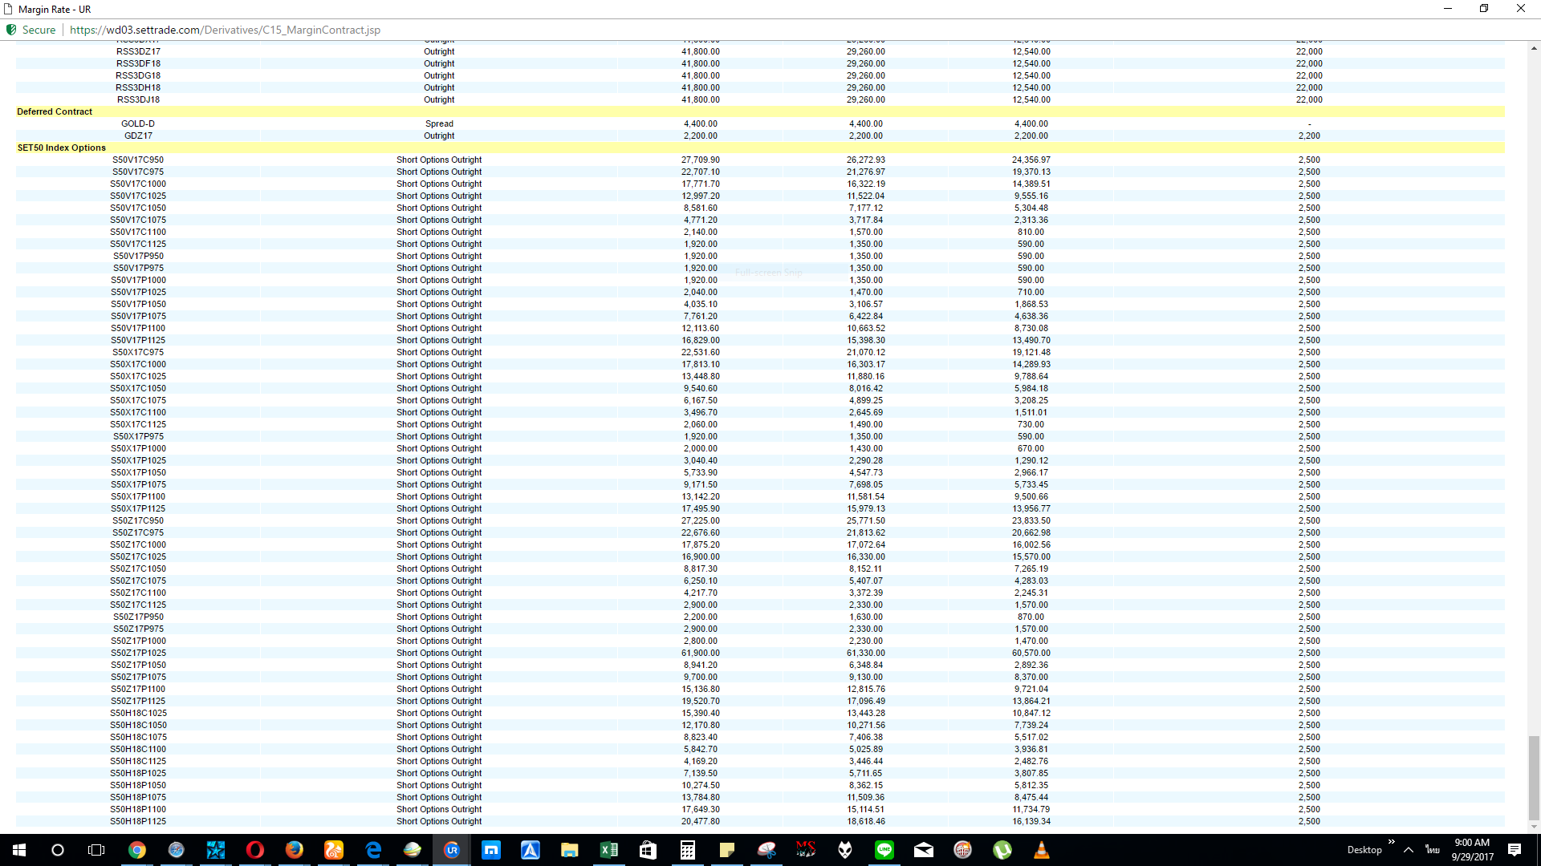1541x866 pixels.
Task: Click the page vertical scrollbar thumb
Action: click(1534, 778)
